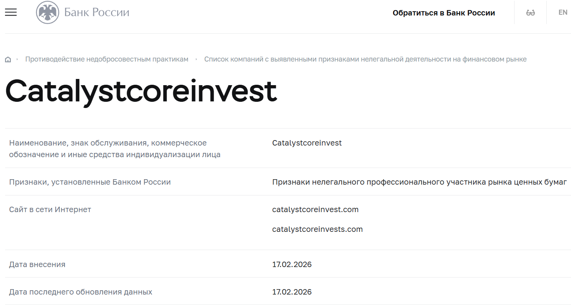Navigate to "Противодействие недобросовестным практикам" breadcrumb
Screen dimensions: 571x305
[107, 59]
